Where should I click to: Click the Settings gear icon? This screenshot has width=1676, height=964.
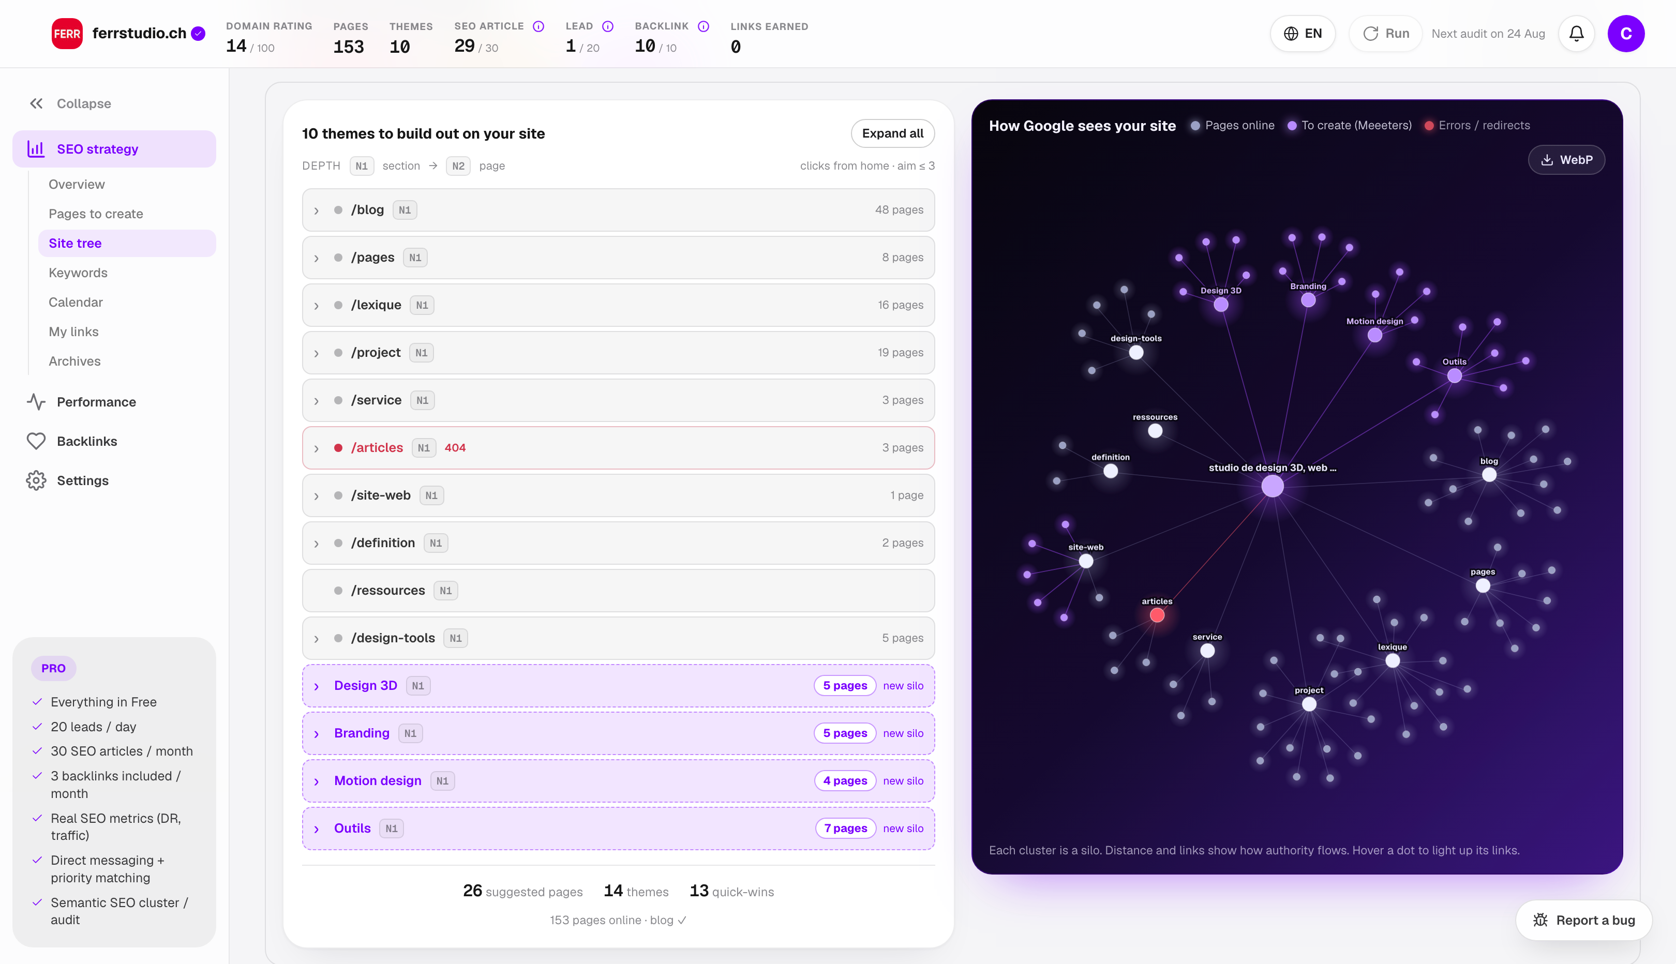(x=36, y=480)
